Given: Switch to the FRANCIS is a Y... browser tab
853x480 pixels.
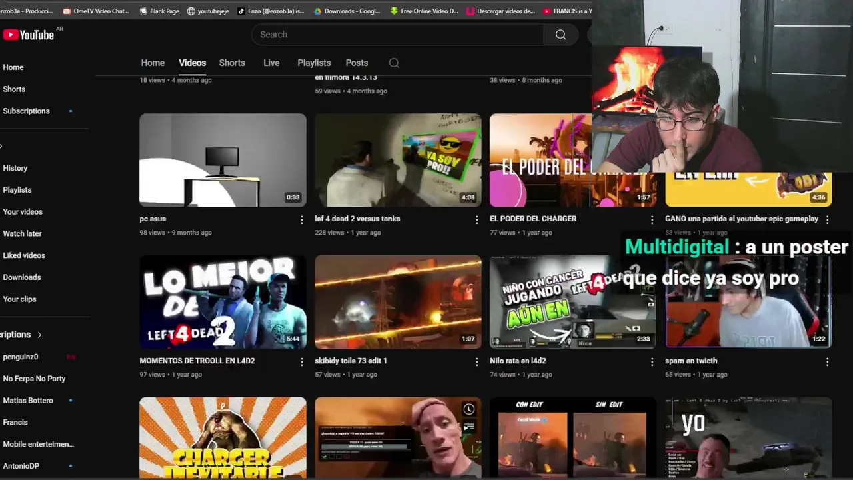Looking at the screenshot, I should 567,11.
